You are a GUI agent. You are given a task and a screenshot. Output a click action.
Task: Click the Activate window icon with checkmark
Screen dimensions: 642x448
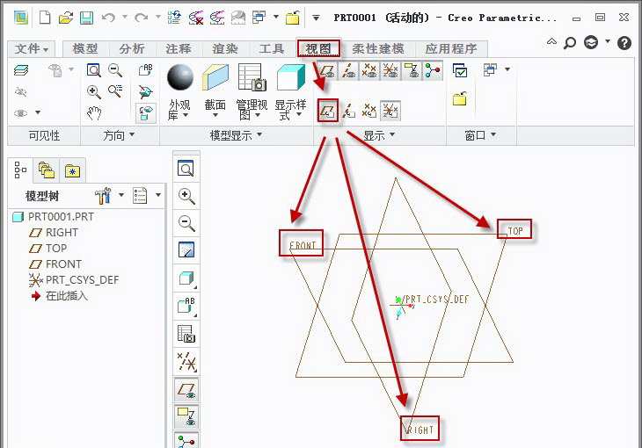coord(460,70)
